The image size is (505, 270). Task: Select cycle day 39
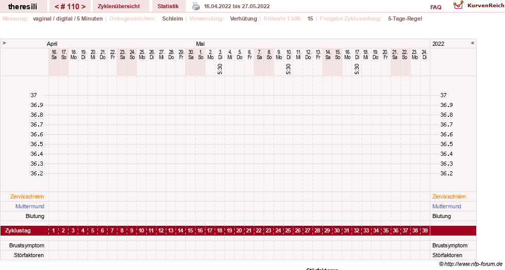(425, 231)
